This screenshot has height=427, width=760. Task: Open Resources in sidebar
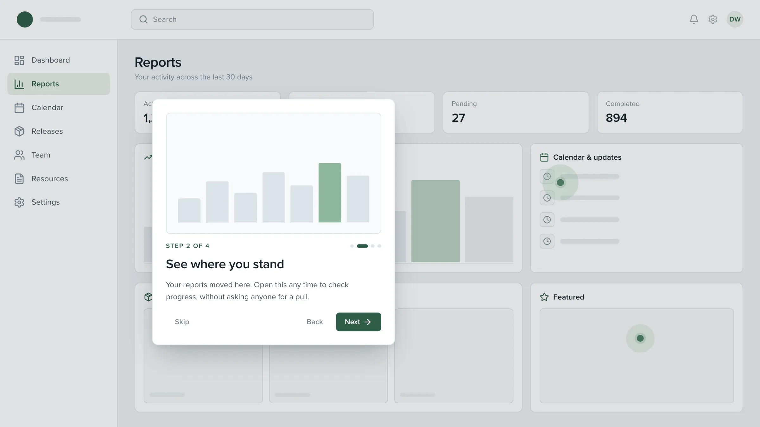(59, 179)
